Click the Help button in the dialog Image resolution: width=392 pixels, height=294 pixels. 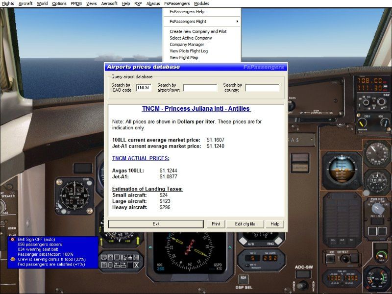(x=275, y=224)
